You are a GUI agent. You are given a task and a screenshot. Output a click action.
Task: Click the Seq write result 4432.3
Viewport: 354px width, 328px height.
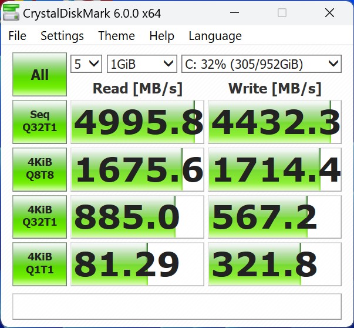tap(275, 122)
